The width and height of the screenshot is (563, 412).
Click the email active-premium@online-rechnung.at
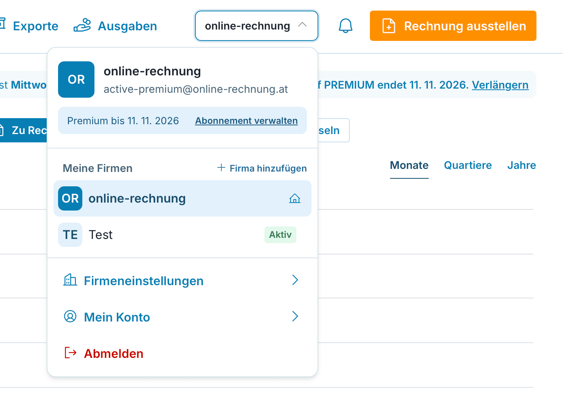196,89
